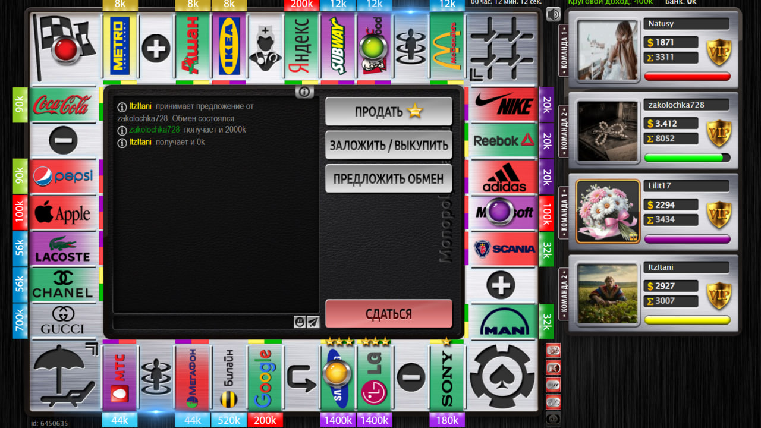Select the Lacoste property cell
The image size is (761, 428).
tap(64, 249)
